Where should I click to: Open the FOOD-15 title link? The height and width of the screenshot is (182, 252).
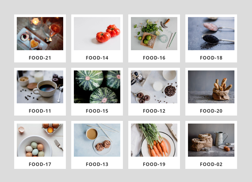[x=97, y=111]
